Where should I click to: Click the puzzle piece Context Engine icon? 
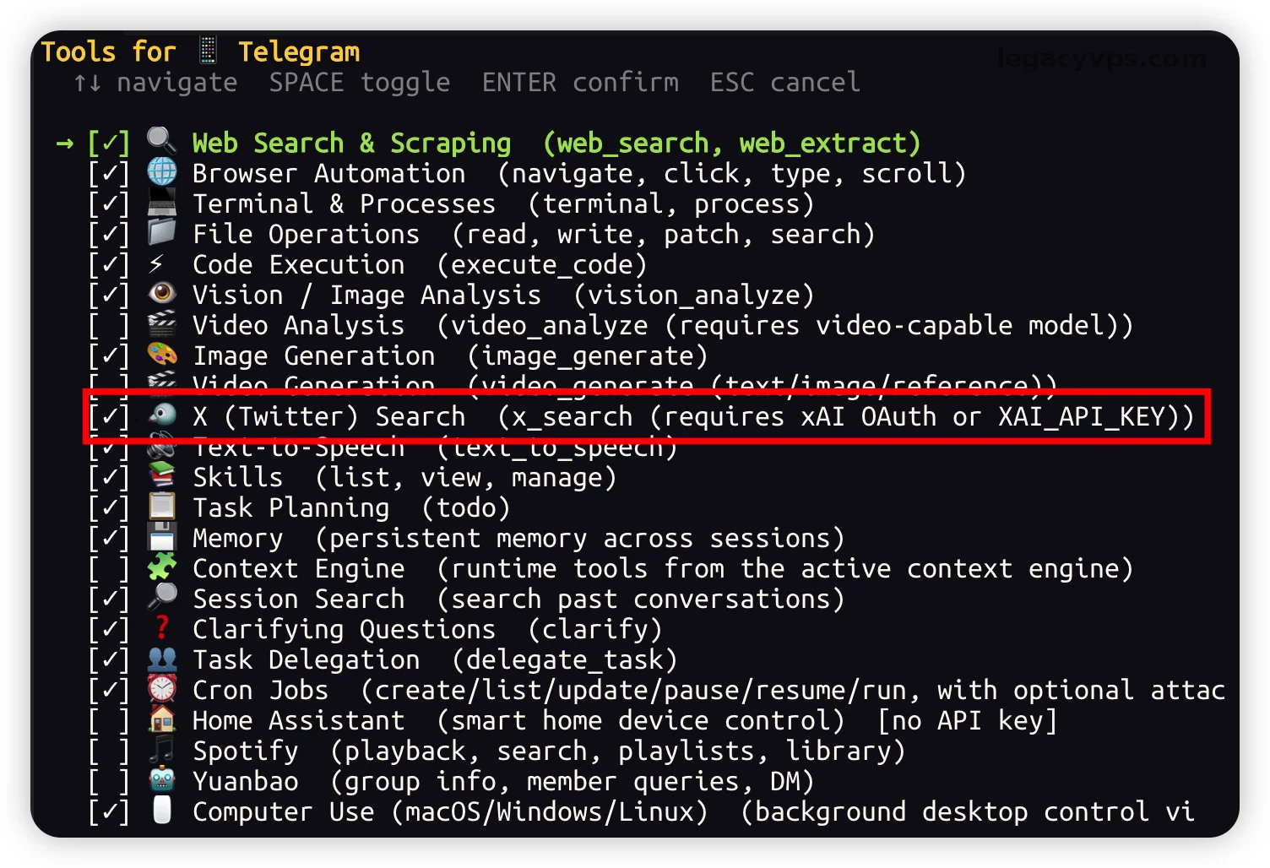click(161, 567)
